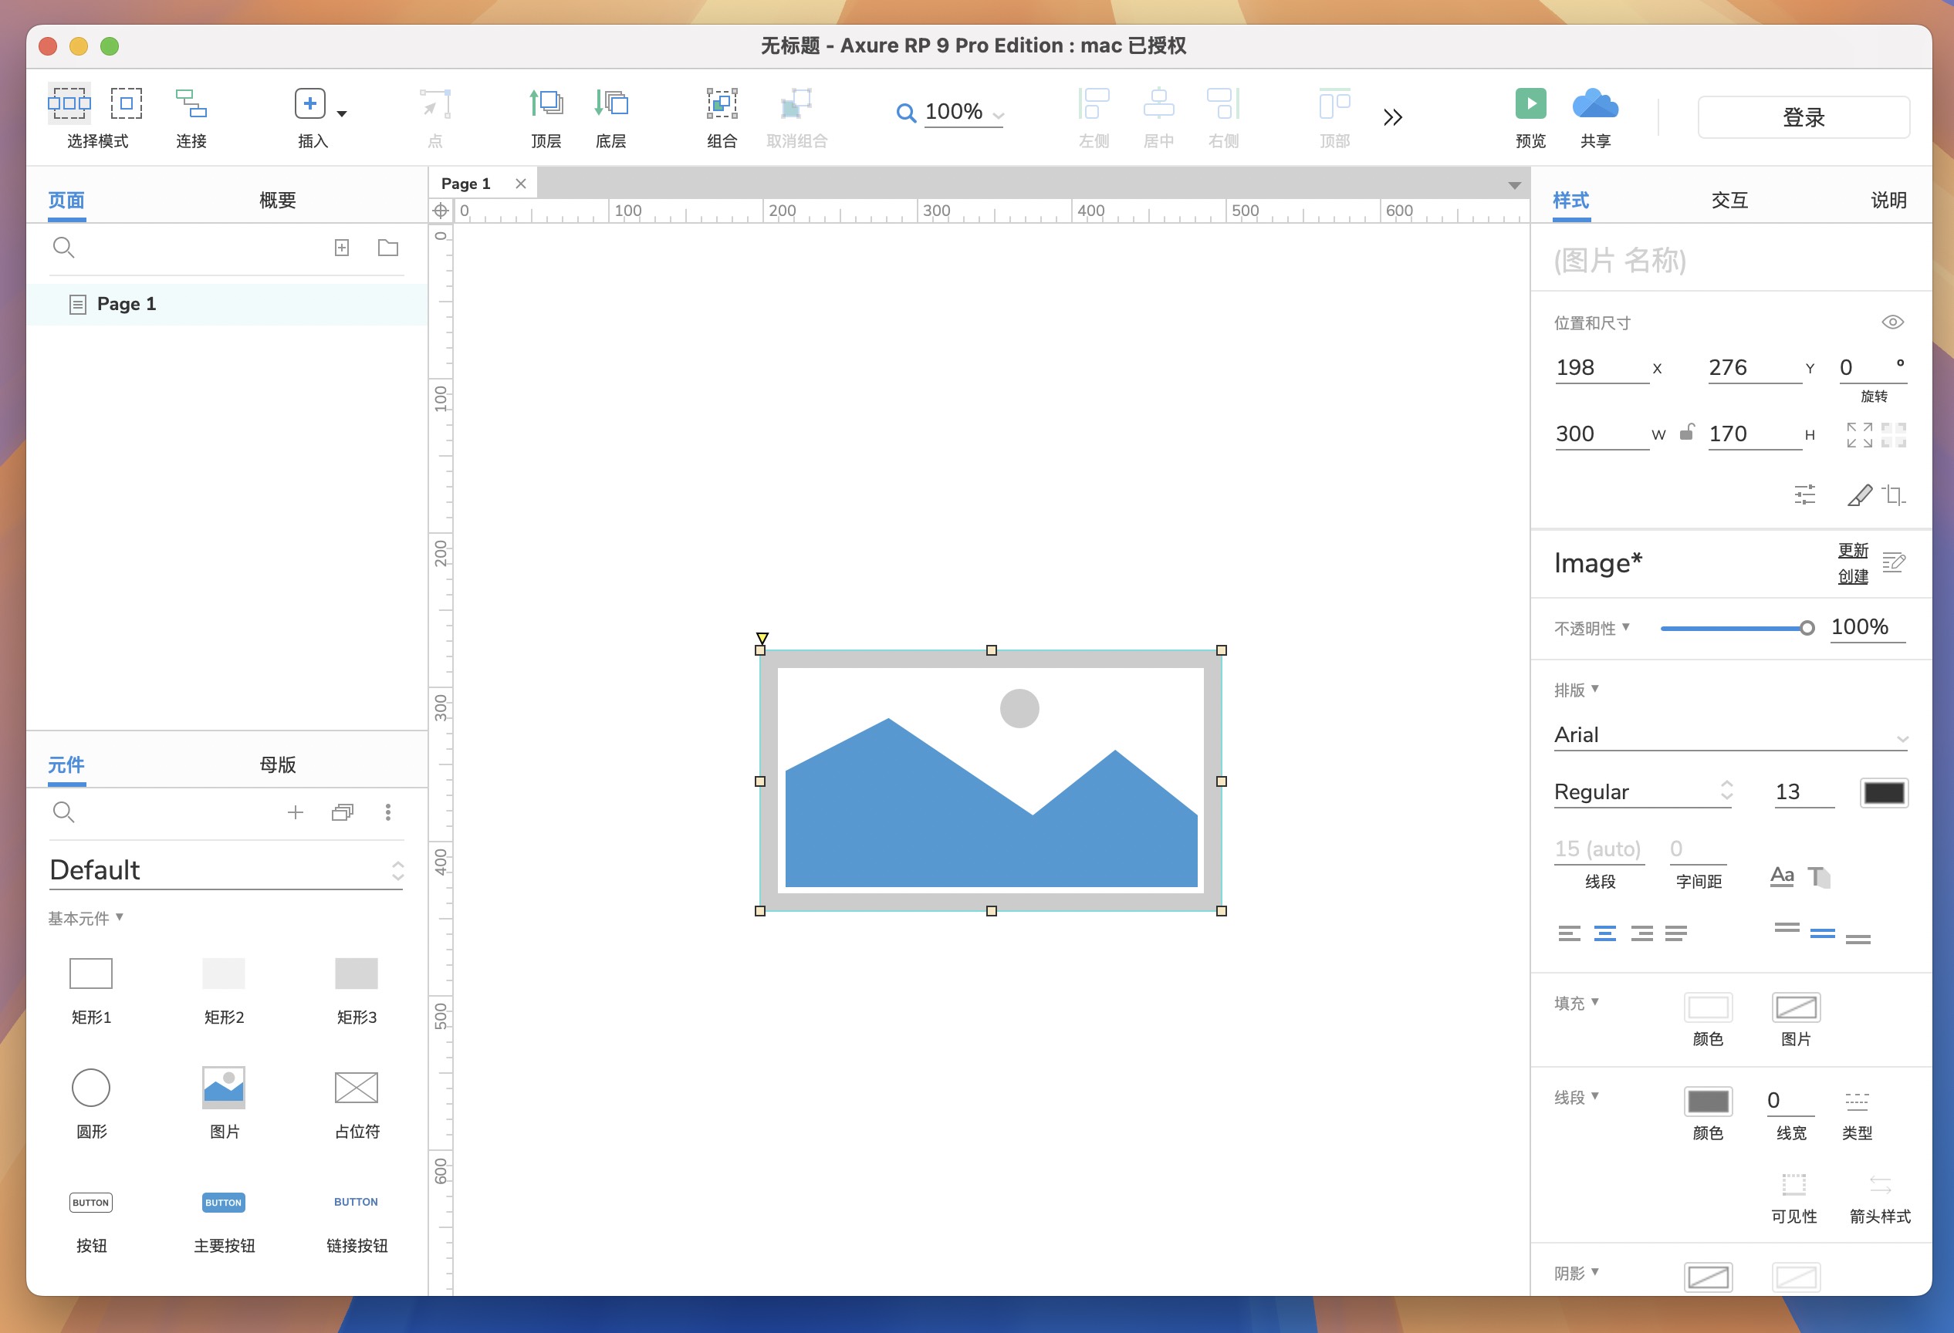Click the 组合 group icon
The width and height of the screenshot is (1954, 1333).
[722, 103]
